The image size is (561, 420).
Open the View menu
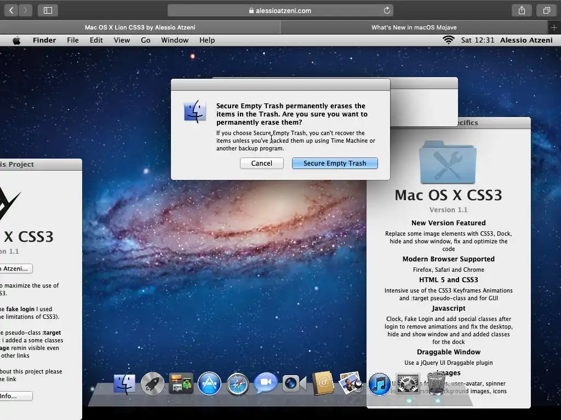pyautogui.click(x=122, y=40)
